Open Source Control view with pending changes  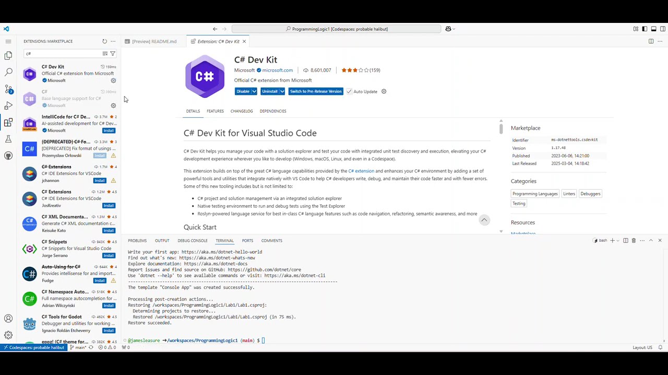click(8, 89)
